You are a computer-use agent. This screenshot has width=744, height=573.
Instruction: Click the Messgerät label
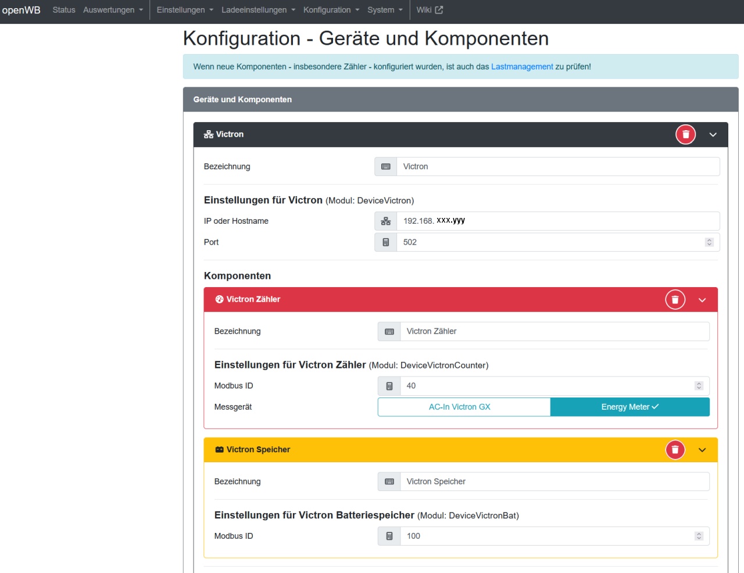click(233, 407)
